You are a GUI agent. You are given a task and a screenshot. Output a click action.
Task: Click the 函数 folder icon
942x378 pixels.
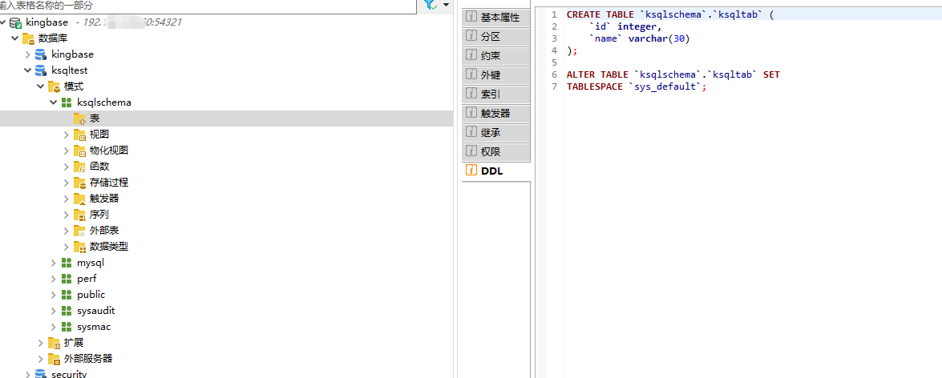tap(79, 167)
